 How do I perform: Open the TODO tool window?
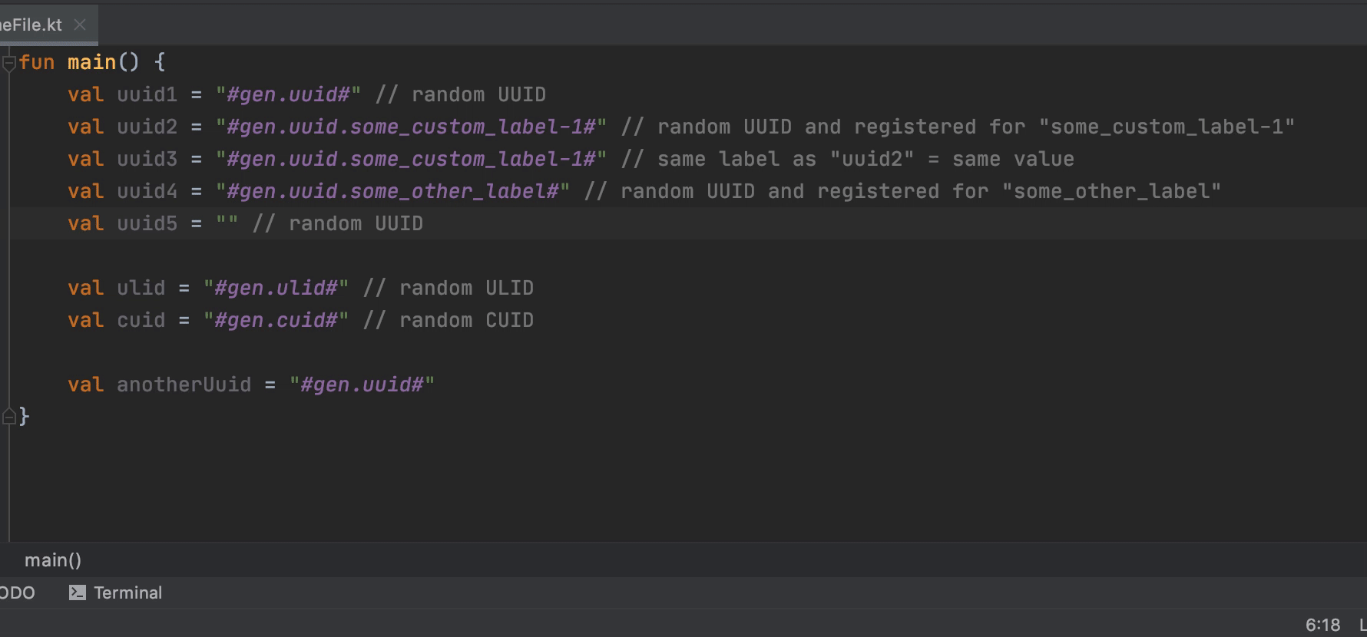(17, 592)
